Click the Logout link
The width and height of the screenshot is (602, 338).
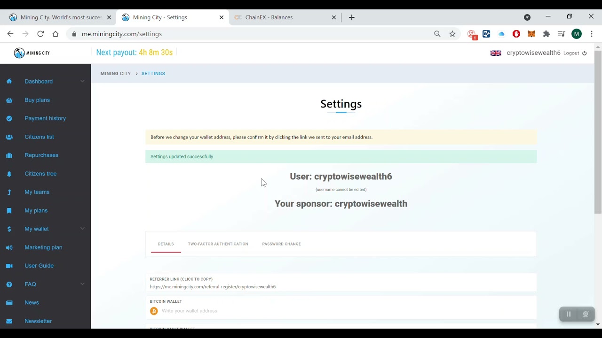pos(571,53)
